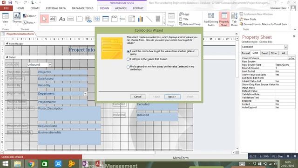Stop the screen recording
The height and width of the screenshot is (168, 298).
295,156
